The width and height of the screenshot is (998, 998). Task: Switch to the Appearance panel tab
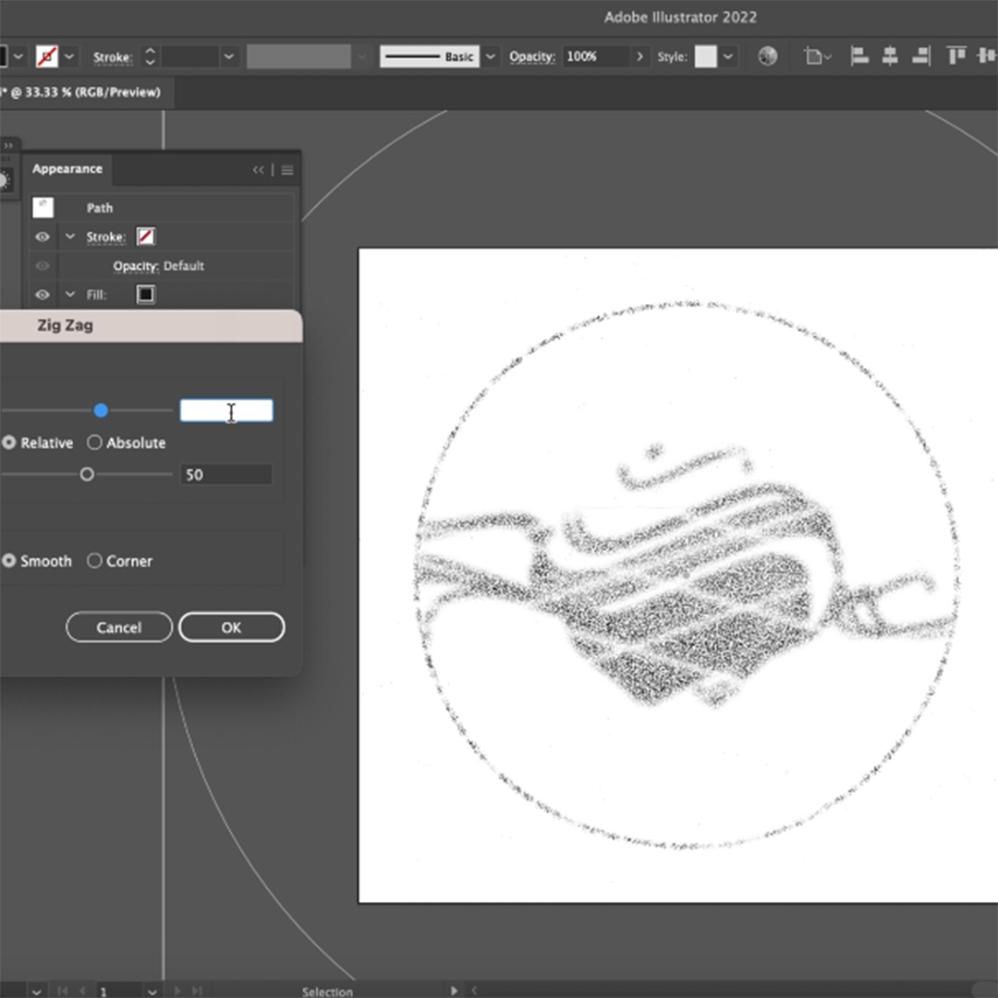67,169
